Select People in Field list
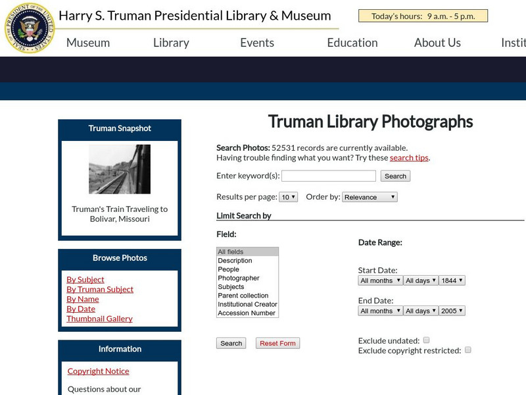The width and height of the screenshot is (526, 395). 248,269
